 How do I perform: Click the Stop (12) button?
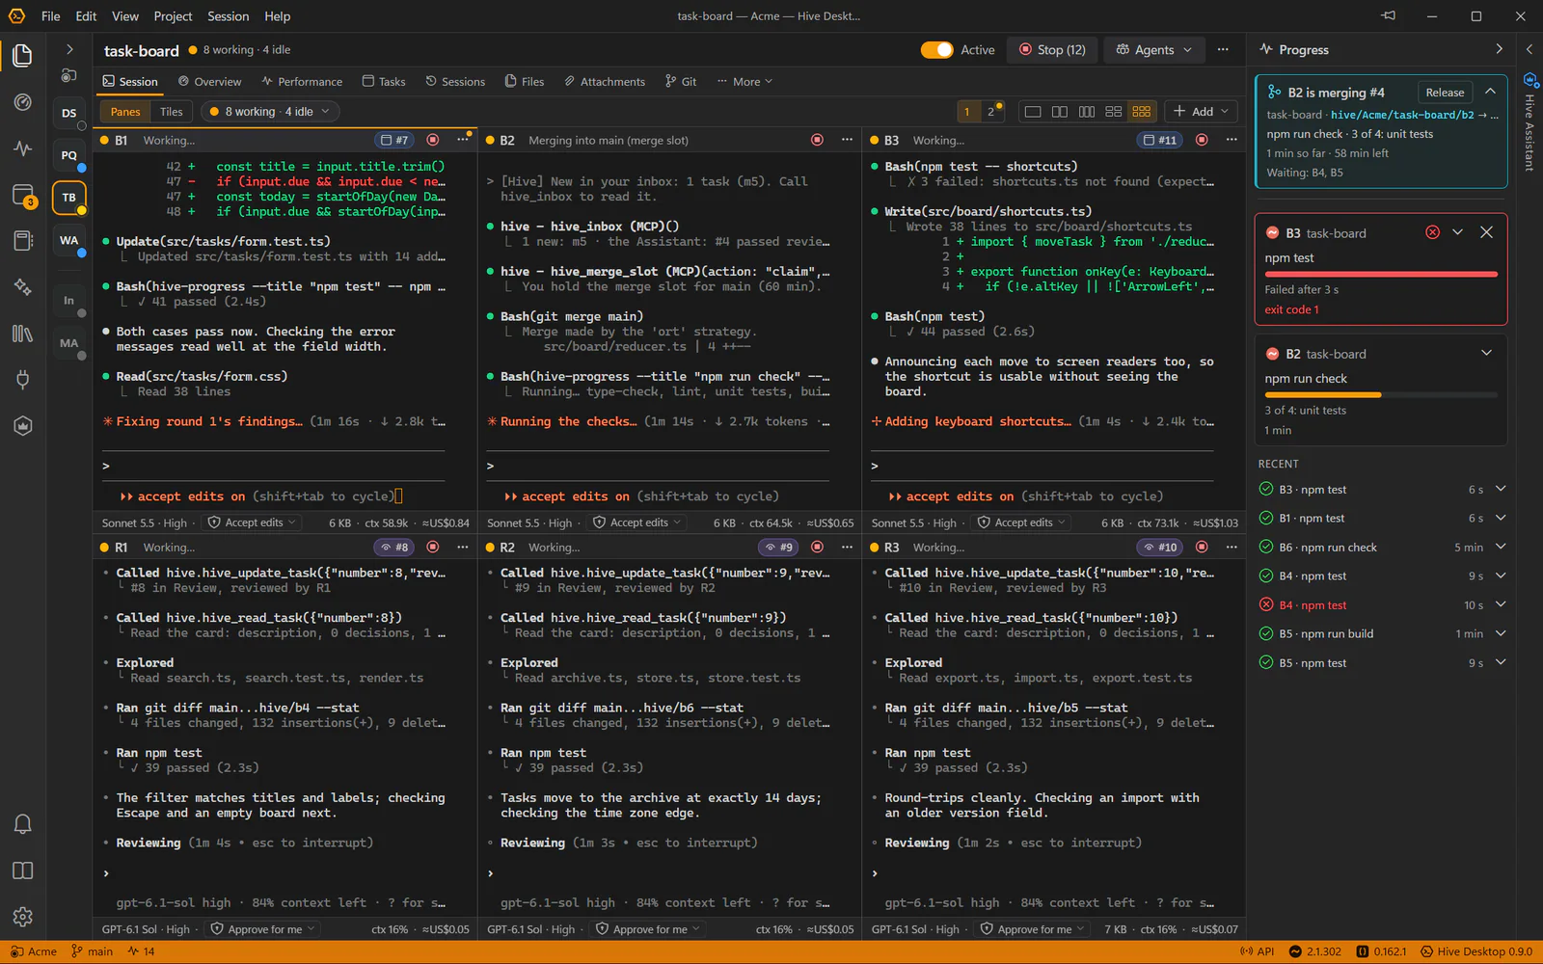[1052, 50]
